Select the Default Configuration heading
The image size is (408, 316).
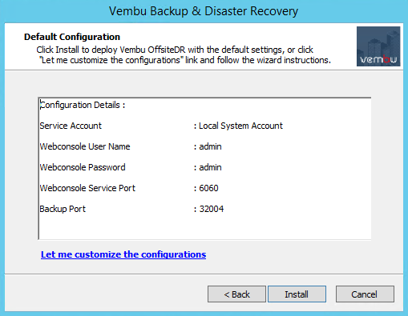[72, 37]
